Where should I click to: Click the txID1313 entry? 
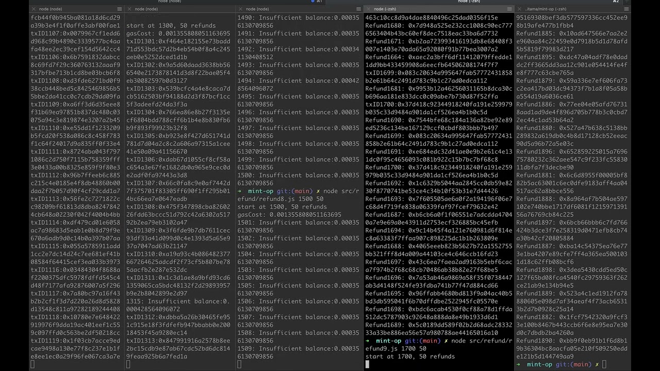click(x=178, y=348)
